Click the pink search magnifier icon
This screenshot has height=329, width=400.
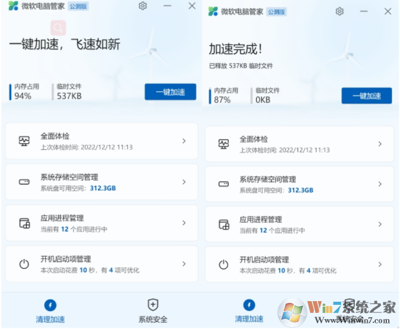pyautogui.click(x=58, y=28)
